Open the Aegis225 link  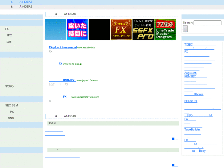(190, 73)
